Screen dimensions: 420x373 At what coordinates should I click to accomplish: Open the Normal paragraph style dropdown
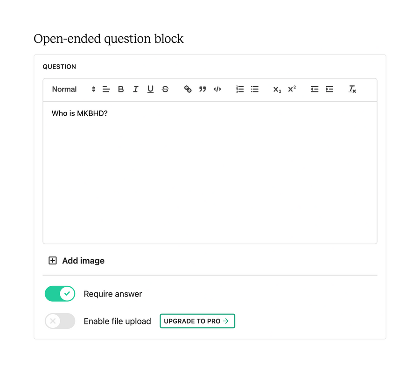[x=70, y=89]
